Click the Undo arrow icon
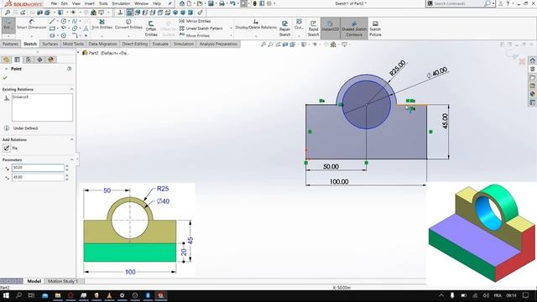This screenshot has width=537, height=302. (x=232, y=3)
